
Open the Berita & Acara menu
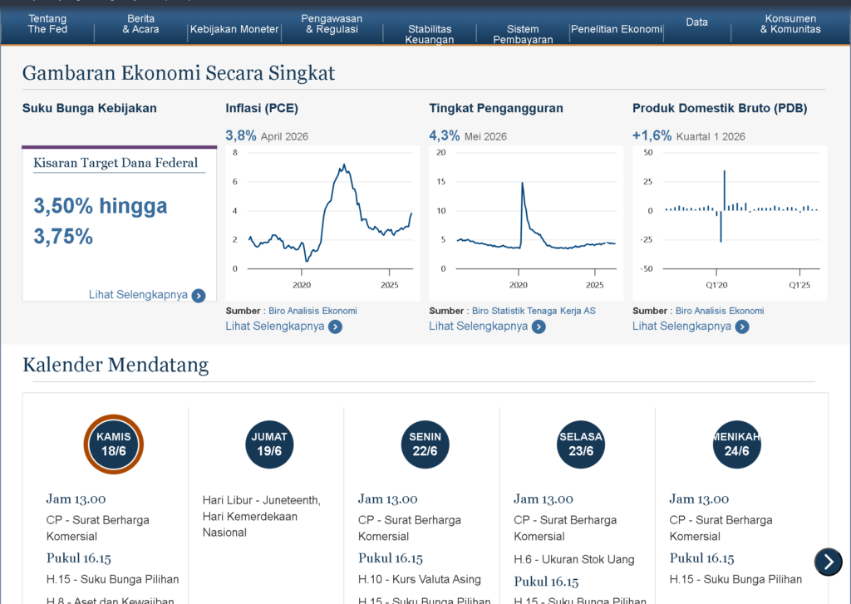(140, 24)
